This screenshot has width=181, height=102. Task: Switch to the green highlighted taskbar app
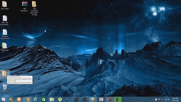click(118, 99)
